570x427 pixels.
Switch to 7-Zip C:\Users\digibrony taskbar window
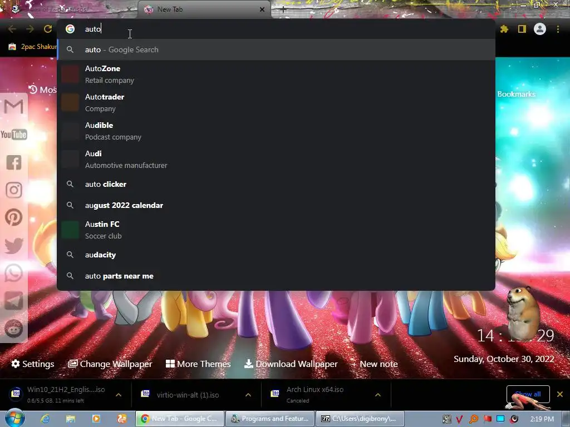tap(360, 419)
